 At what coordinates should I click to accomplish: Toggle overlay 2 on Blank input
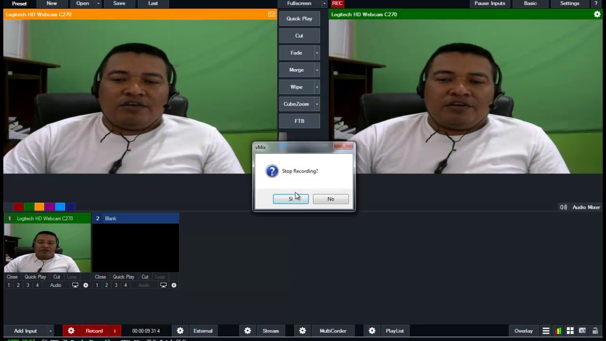[x=107, y=285]
